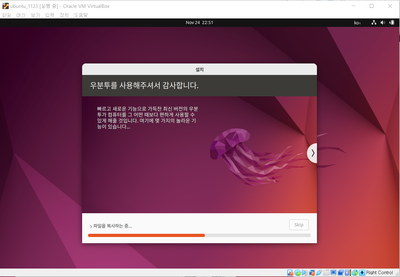Open the 도움말 menu

(x=81, y=15)
